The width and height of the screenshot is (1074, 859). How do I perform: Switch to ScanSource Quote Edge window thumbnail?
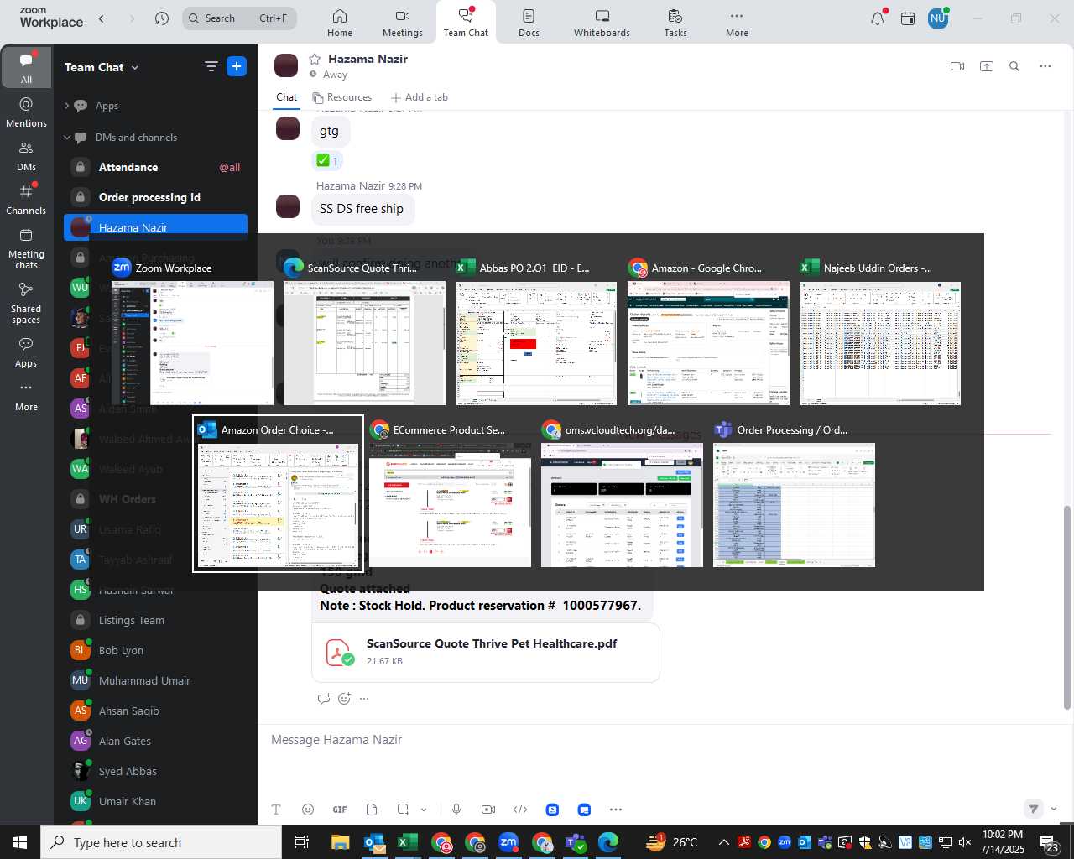tap(364, 332)
